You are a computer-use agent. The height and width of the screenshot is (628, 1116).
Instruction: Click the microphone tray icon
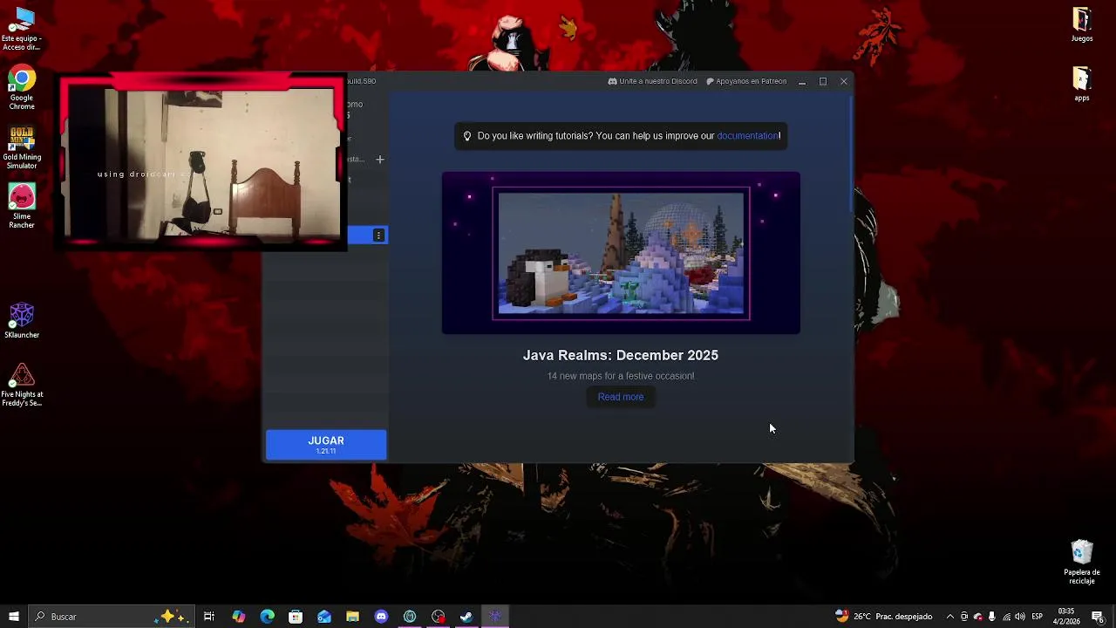992,617
